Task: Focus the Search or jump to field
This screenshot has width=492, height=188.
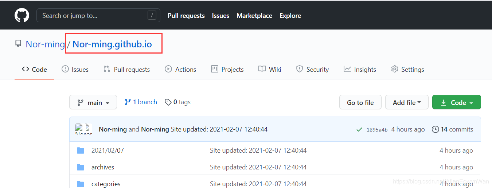Action: [x=98, y=15]
